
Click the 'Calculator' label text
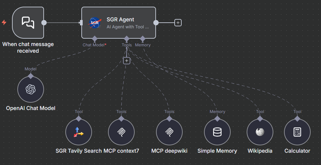pyautogui.click(x=297, y=151)
